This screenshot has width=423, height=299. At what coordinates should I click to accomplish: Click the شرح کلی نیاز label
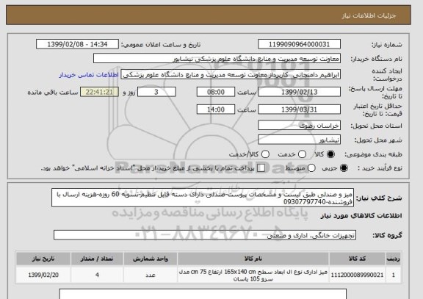tap(379, 198)
